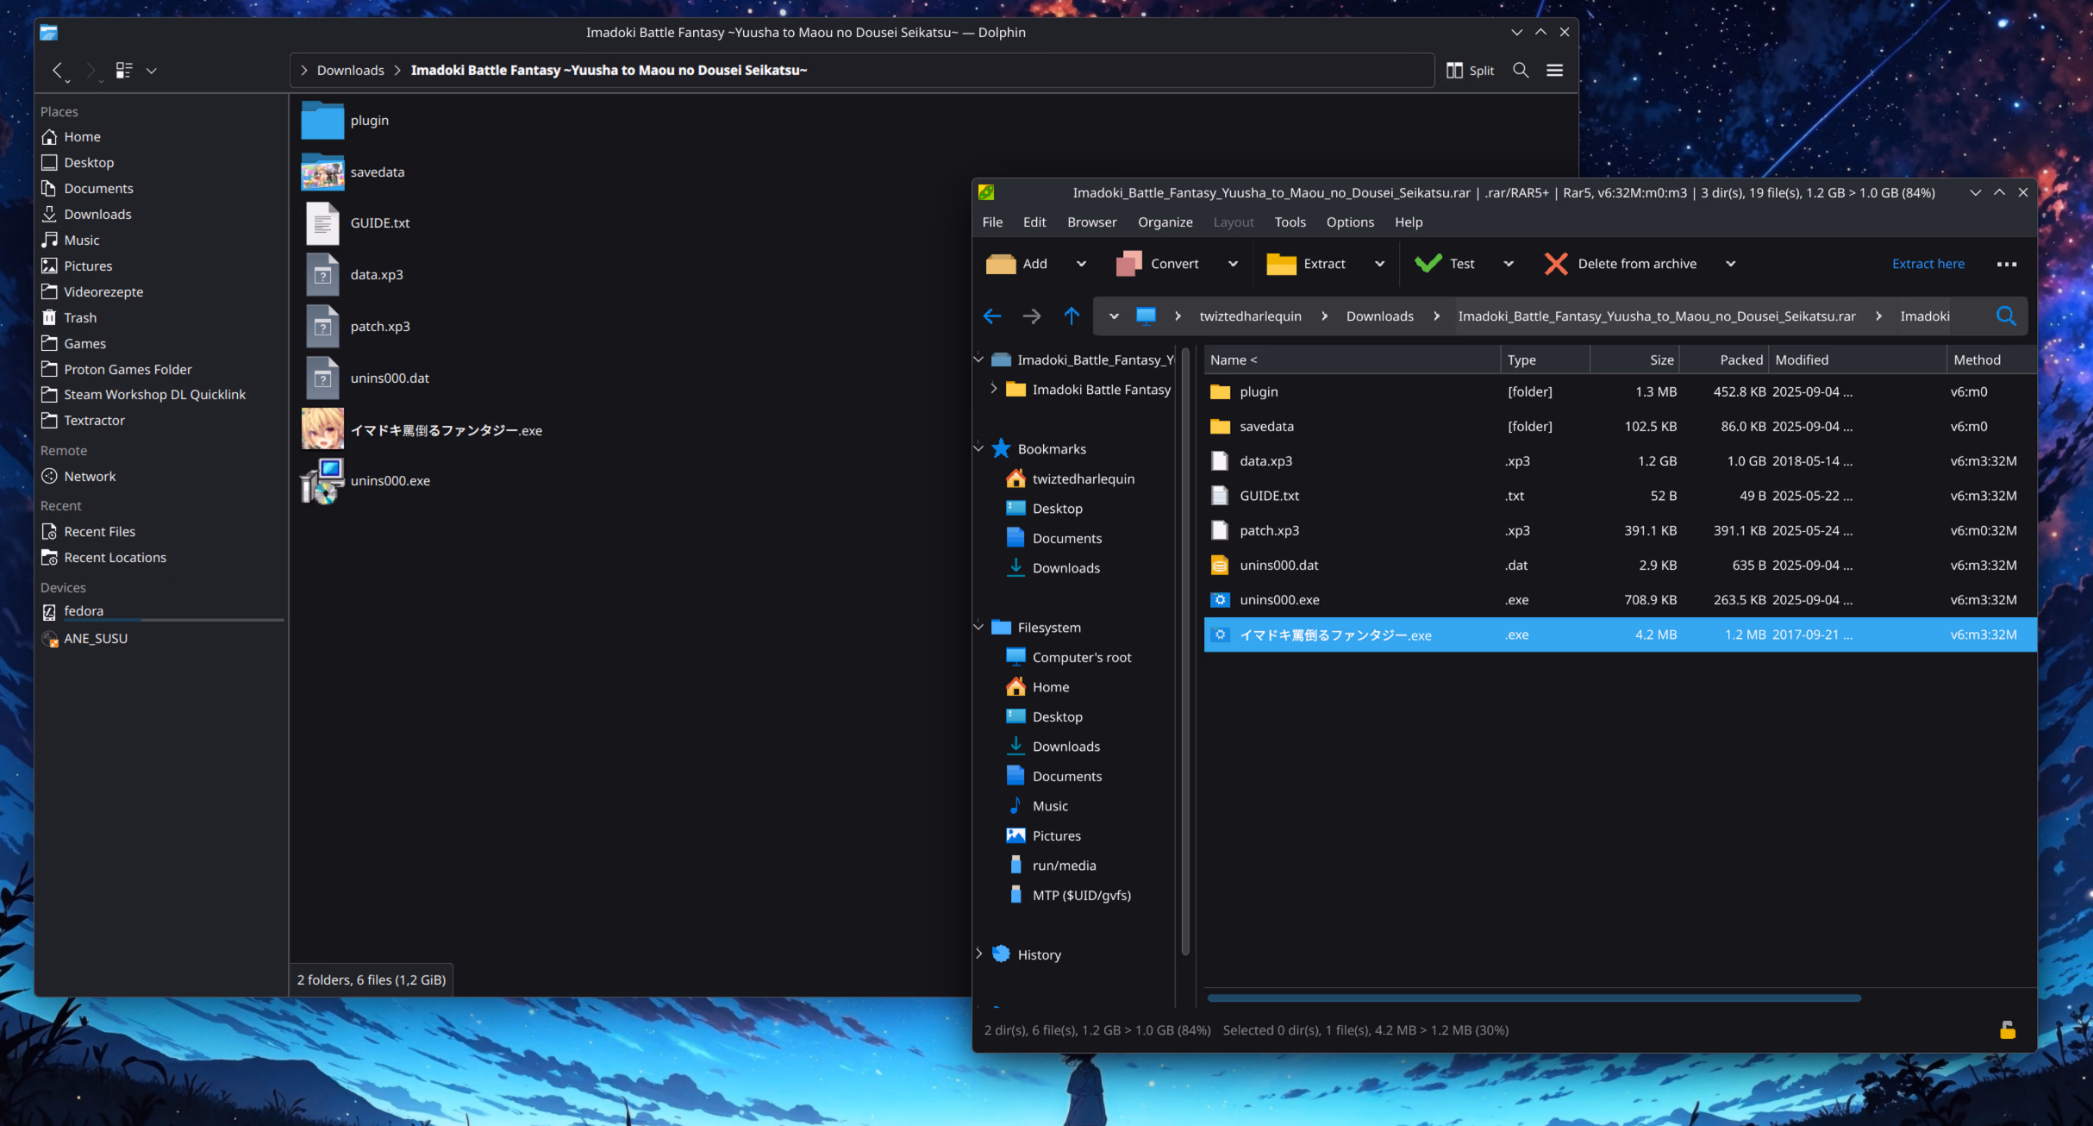Image resolution: width=2093 pixels, height=1126 pixels.
Task: Open Extract button dropdown arrow
Action: pyautogui.click(x=1379, y=264)
